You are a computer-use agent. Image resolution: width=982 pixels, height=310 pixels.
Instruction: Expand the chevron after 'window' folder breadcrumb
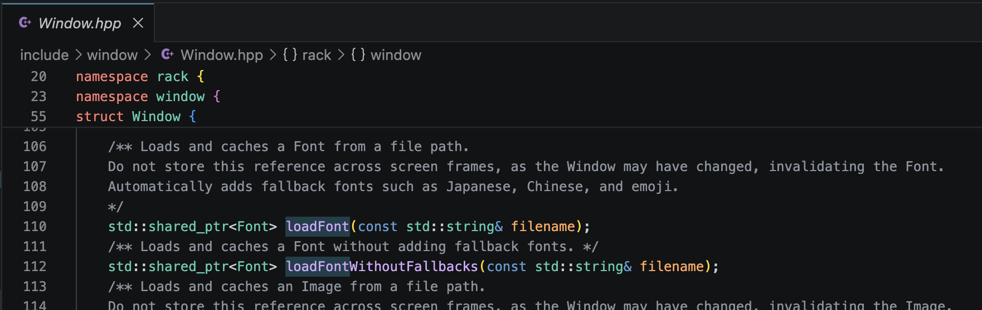[x=147, y=55]
